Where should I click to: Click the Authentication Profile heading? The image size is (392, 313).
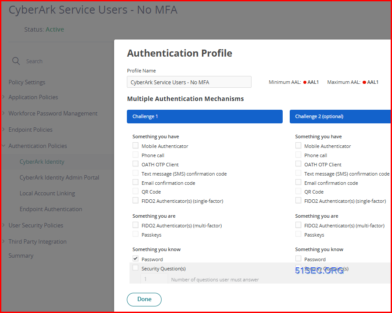(180, 53)
